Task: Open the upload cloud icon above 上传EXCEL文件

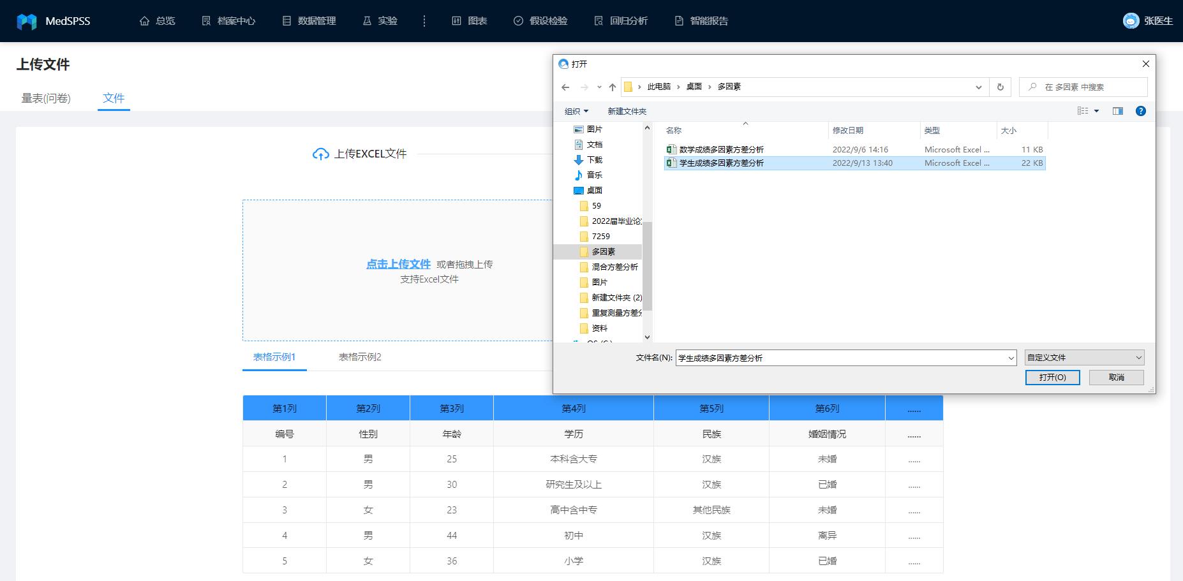Action: [320, 154]
